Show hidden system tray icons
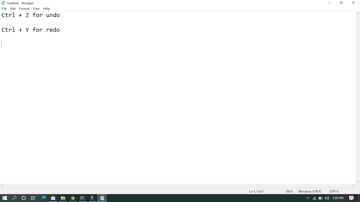Screen dimensions: 360x202 [x=308, y=198]
